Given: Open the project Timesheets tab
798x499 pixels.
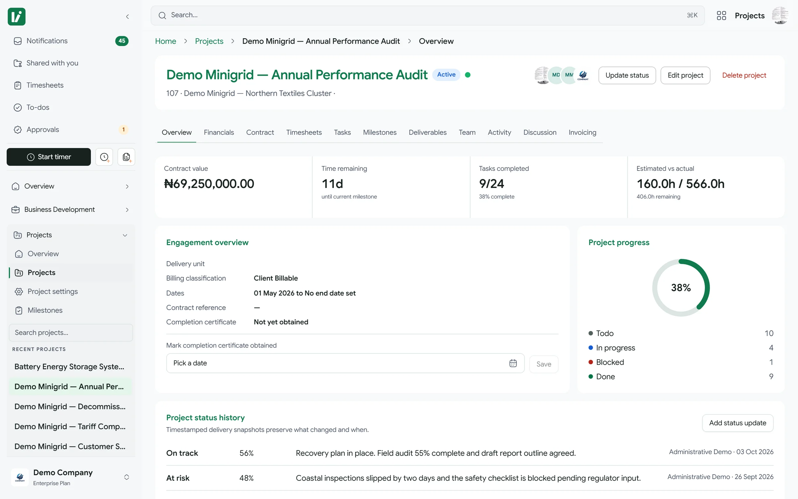Looking at the screenshot, I should (304, 132).
